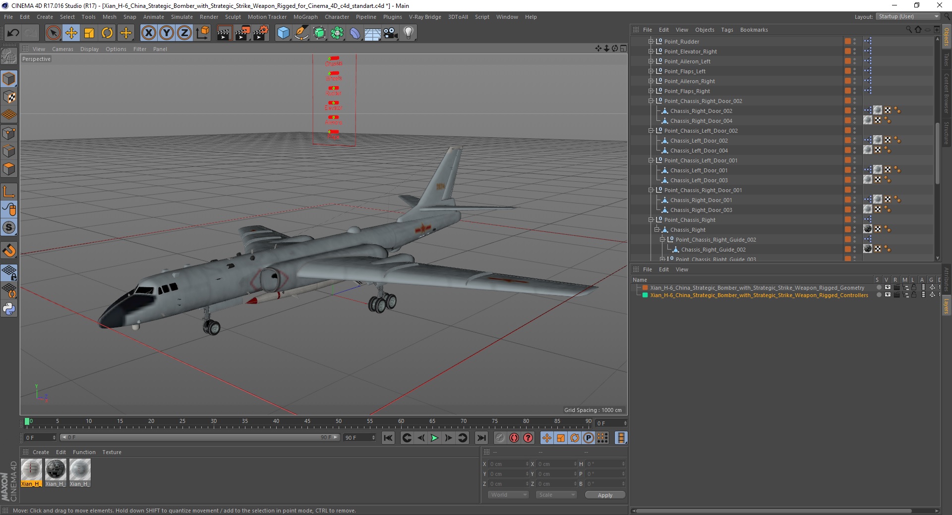
Task: Open the Array modeling objects
Action: click(337, 33)
